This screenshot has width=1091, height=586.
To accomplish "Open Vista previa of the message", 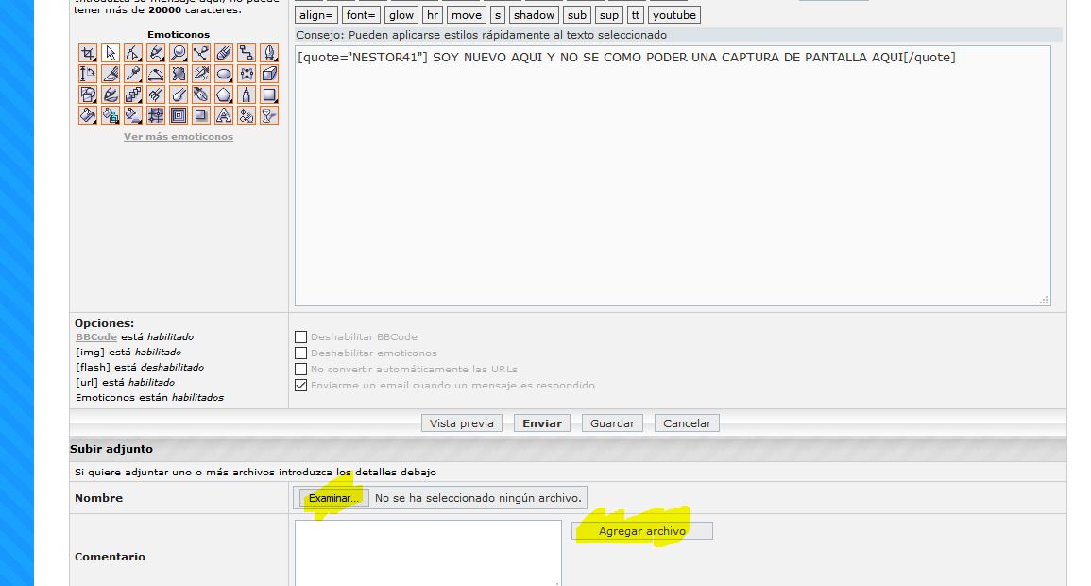I will click(x=462, y=423).
